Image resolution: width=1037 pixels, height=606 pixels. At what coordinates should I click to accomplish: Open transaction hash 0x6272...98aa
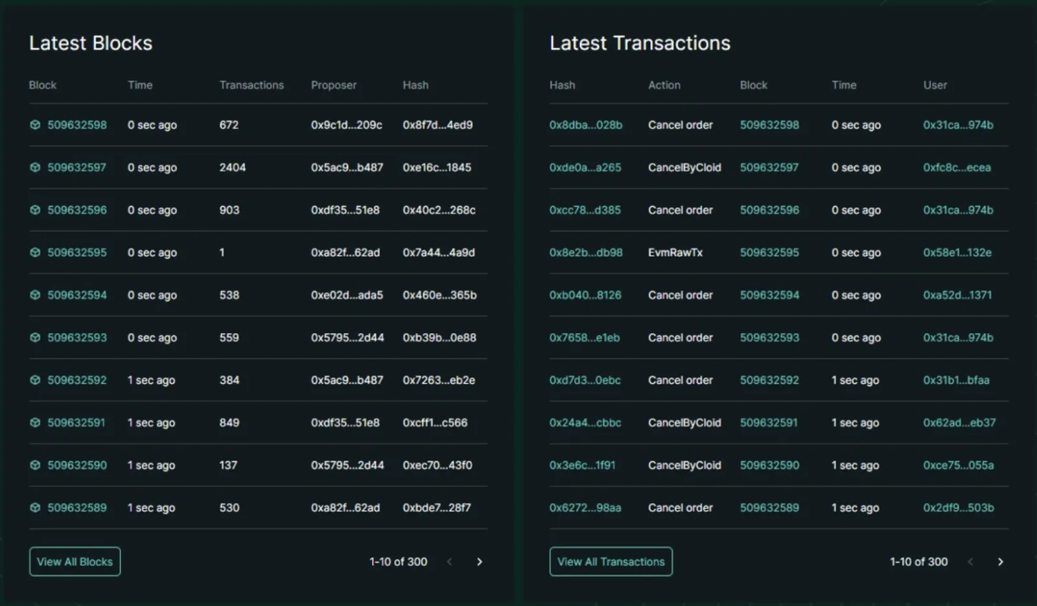pos(585,507)
